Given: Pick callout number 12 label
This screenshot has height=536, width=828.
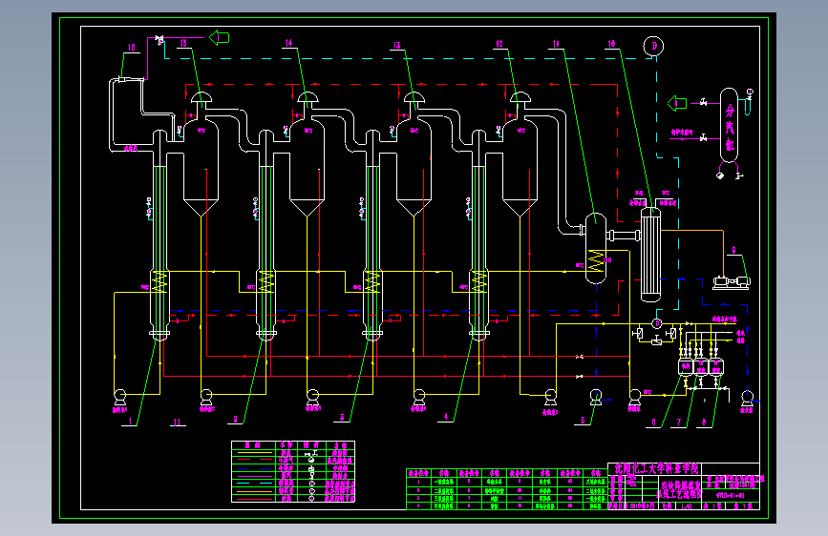Looking at the screenshot, I should tap(499, 44).
